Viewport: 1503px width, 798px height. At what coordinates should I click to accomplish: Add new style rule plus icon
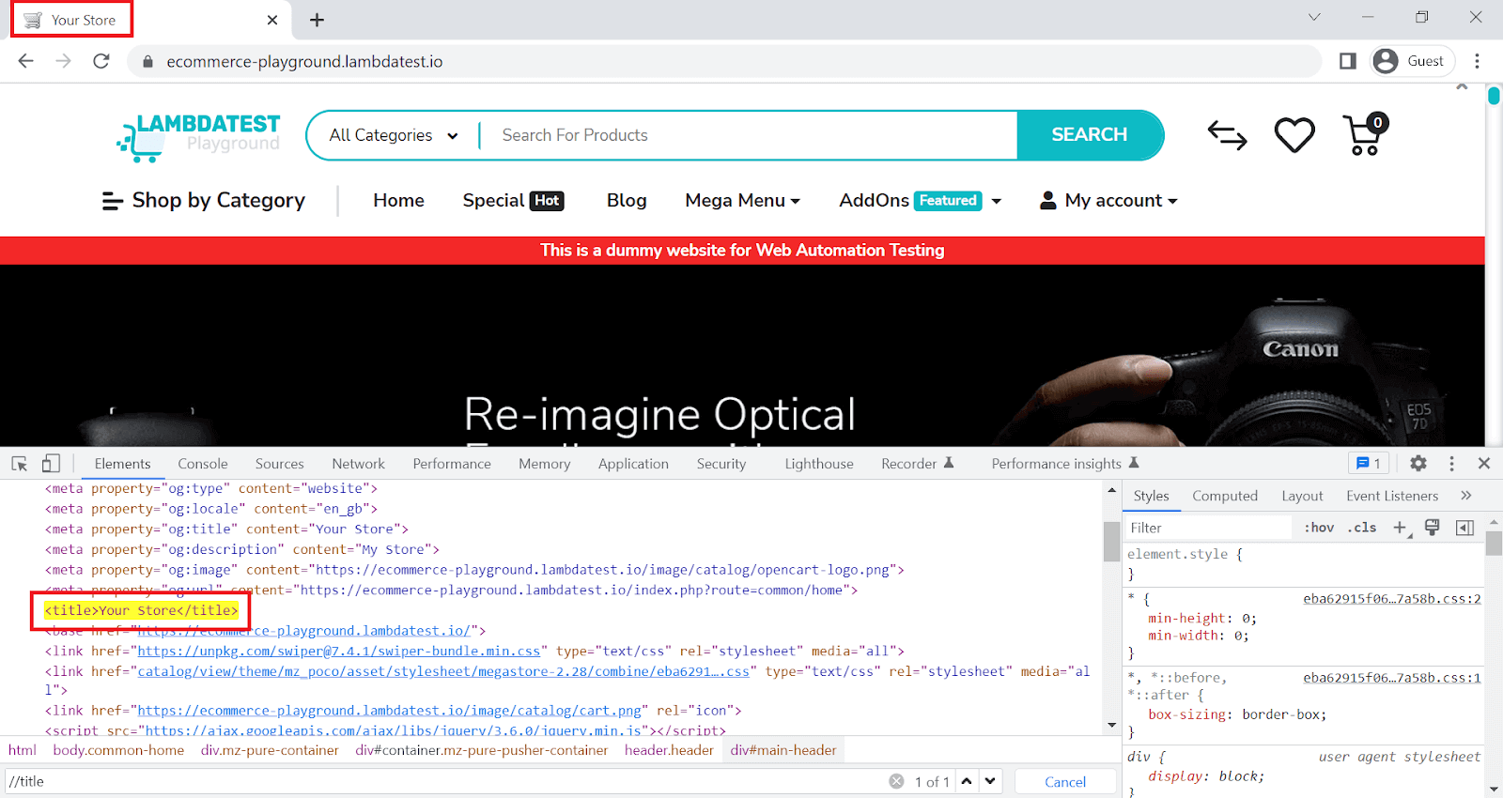click(x=1402, y=529)
